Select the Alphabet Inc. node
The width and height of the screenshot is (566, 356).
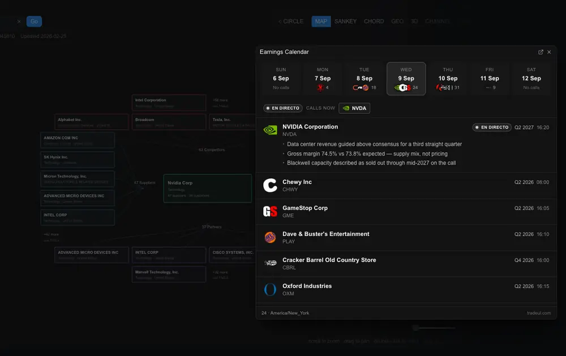[x=92, y=122]
